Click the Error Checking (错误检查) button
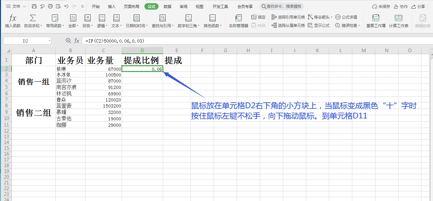Screen dimensions: 433x201 tap(346, 26)
